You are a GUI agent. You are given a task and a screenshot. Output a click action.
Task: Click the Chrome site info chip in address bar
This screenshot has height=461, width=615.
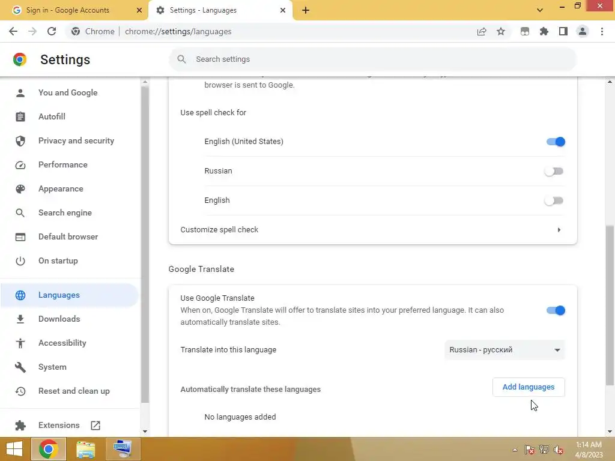pyautogui.click(x=93, y=31)
